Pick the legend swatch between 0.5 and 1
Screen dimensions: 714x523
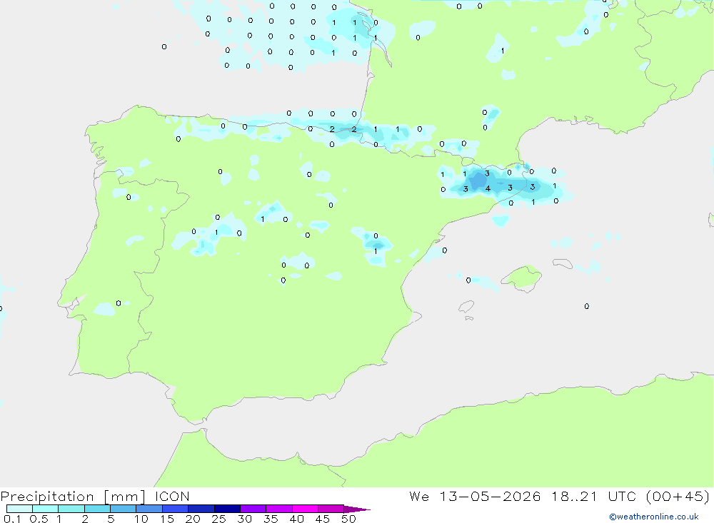click(46, 509)
